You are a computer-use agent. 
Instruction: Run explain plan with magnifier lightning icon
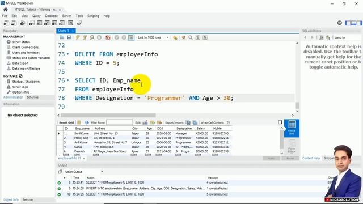pos(92,37)
